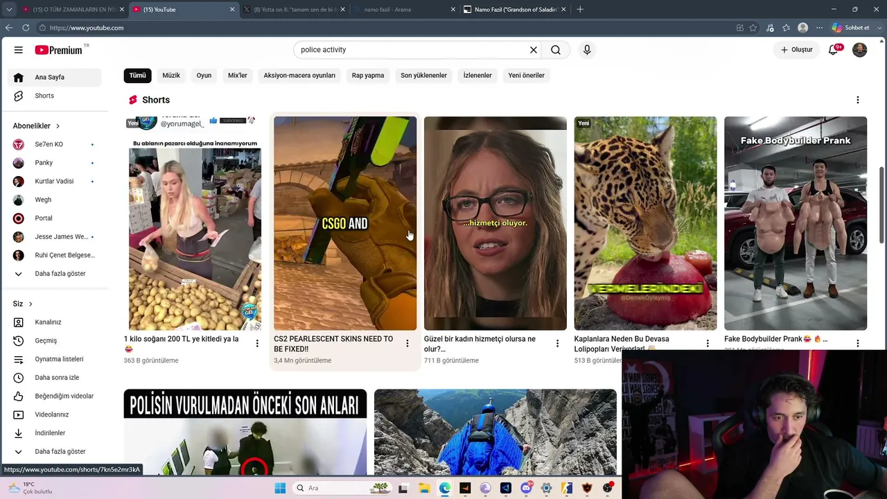Open the weather widget in the taskbar
Viewport: 887px width, 499px height.
(x=30, y=488)
